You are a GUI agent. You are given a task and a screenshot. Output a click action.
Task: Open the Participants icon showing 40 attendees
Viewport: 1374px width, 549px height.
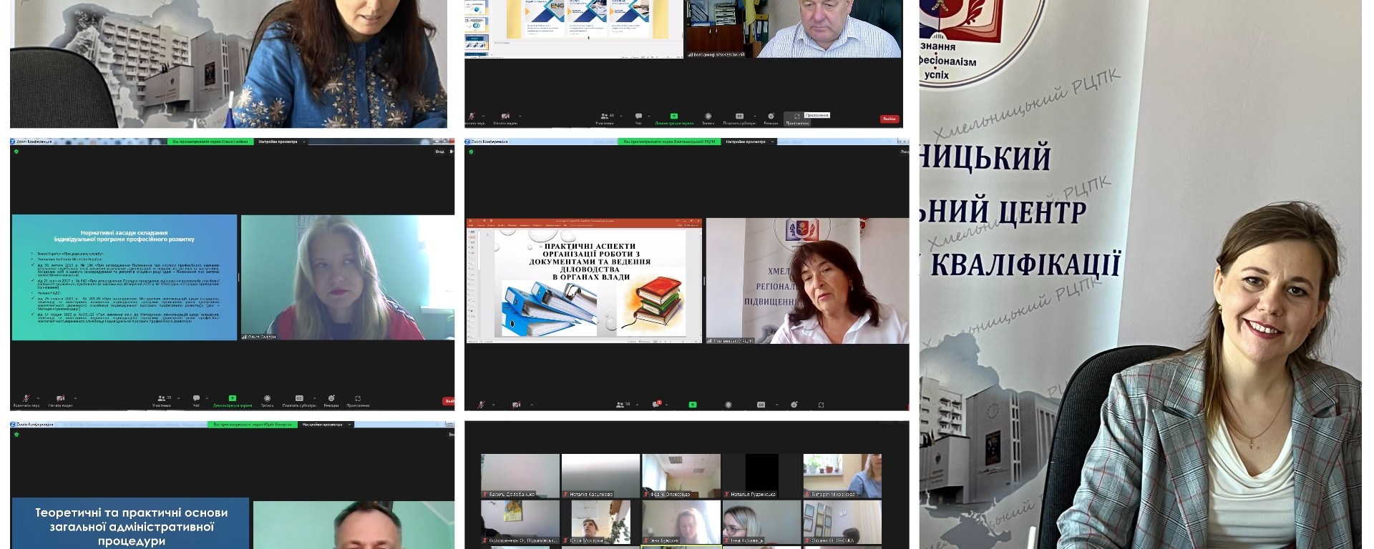pos(604,116)
